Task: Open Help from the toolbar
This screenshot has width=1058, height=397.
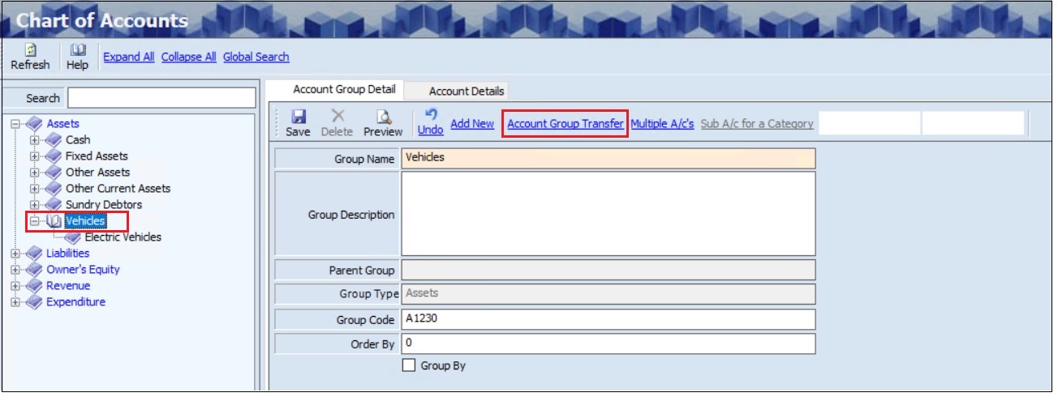Action: (77, 51)
